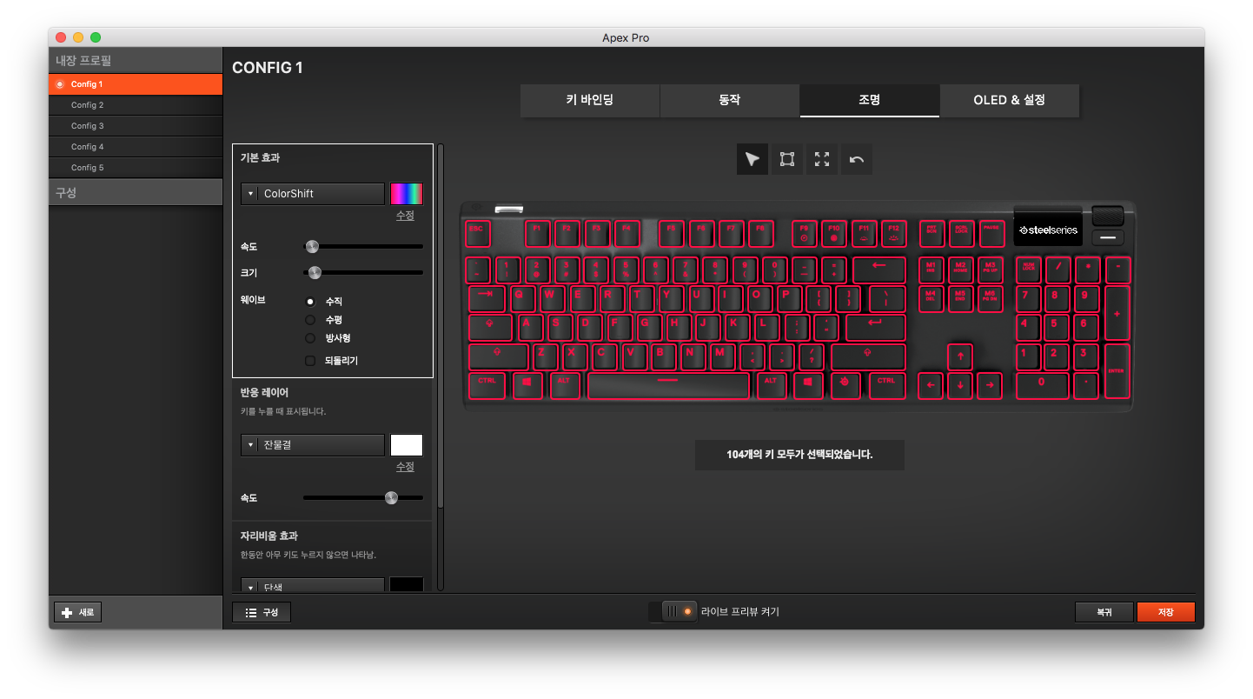
Task: Select the F9 key on keyboard
Action: (x=804, y=234)
